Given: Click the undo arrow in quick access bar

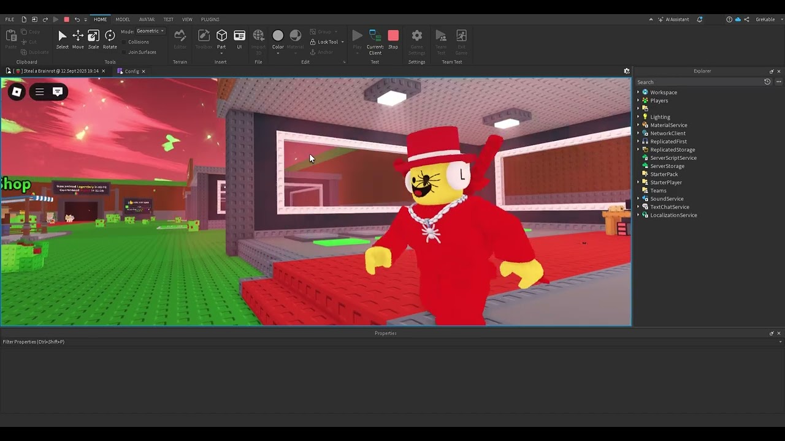Looking at the screenshot, I should pos(77,19).
